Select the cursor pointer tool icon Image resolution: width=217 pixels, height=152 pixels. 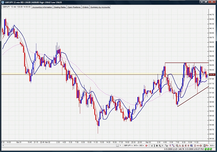pos(167,145)
